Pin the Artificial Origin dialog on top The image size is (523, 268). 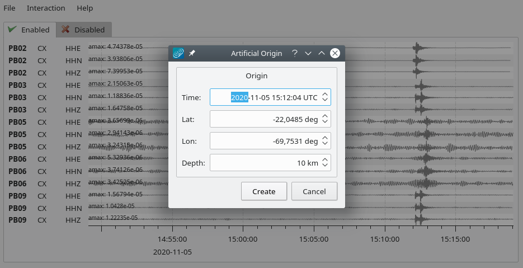(x=192, y=53)
